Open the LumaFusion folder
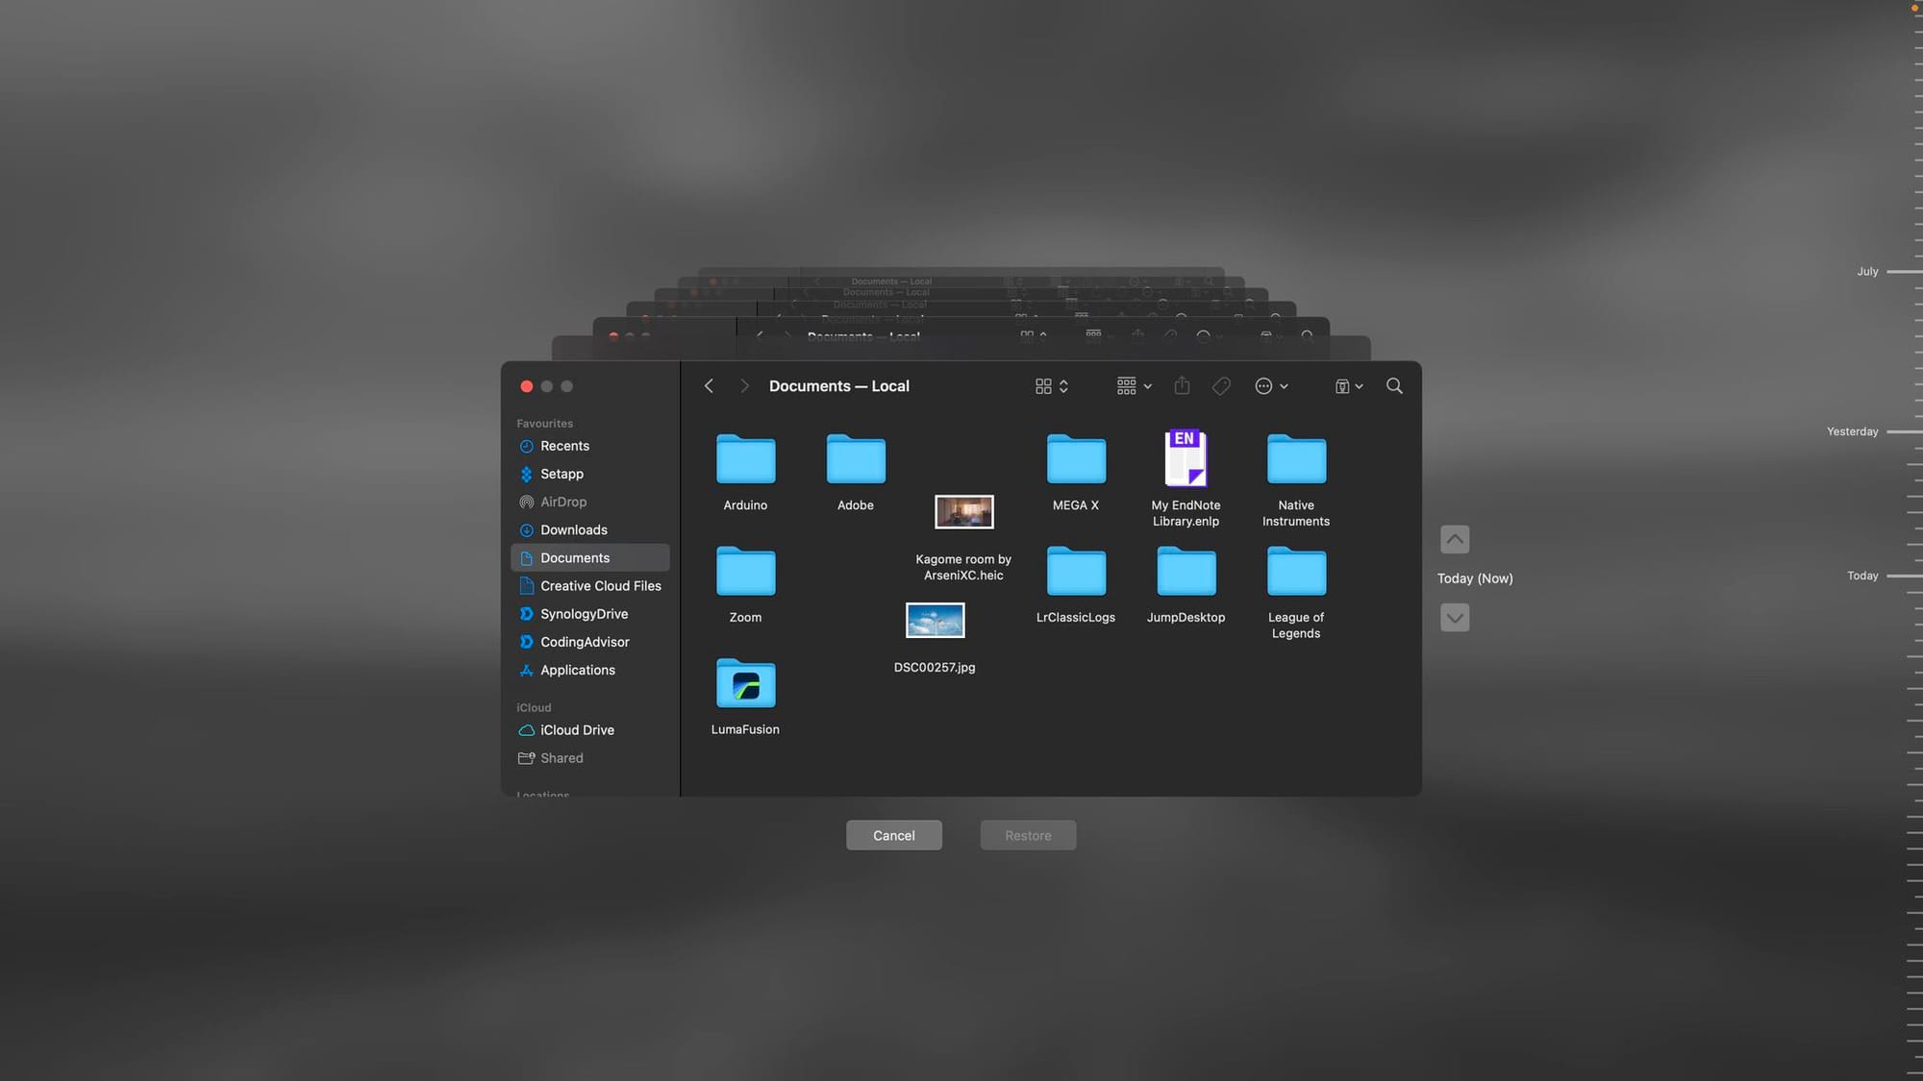Screen dimensions: 1923x1081 tap(743, 684)
